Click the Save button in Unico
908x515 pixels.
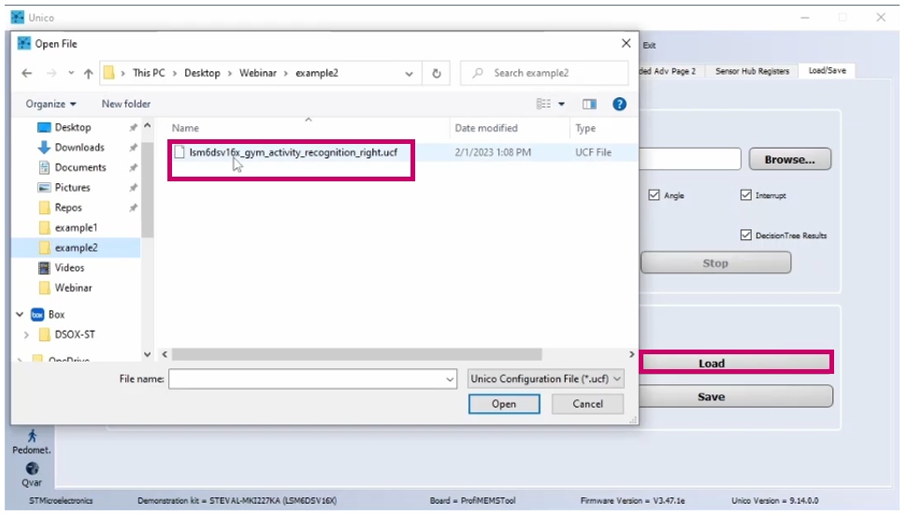pos(736,396)
